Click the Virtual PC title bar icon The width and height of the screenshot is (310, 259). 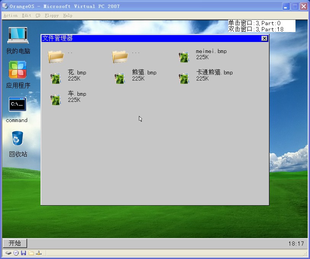[x=5, y=6]
